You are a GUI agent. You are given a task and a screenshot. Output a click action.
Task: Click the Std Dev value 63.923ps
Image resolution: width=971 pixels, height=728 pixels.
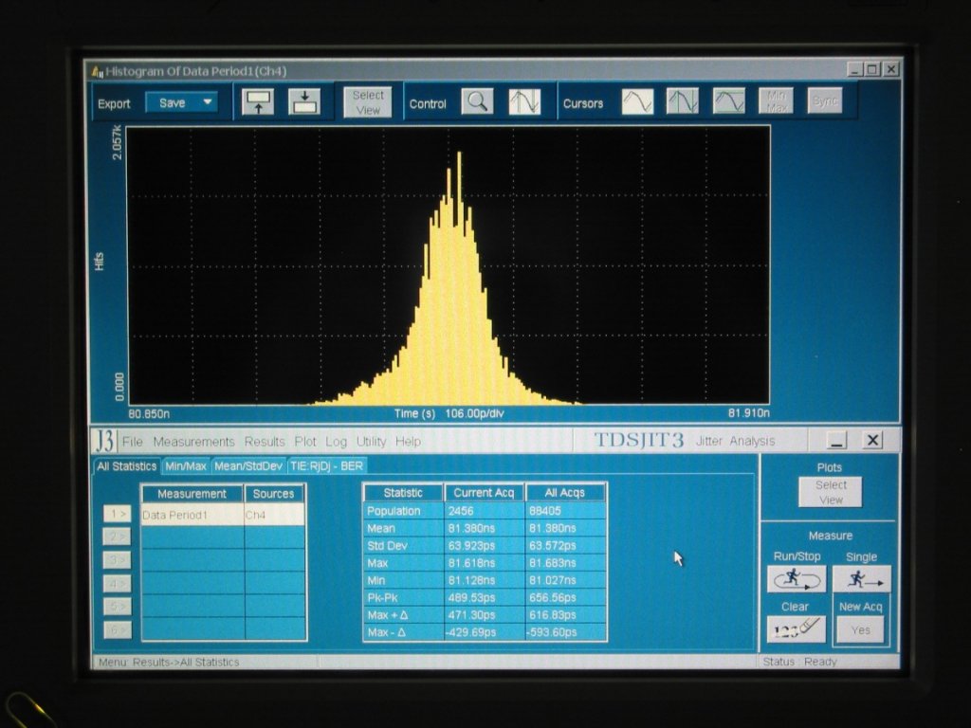pos(471,545)
